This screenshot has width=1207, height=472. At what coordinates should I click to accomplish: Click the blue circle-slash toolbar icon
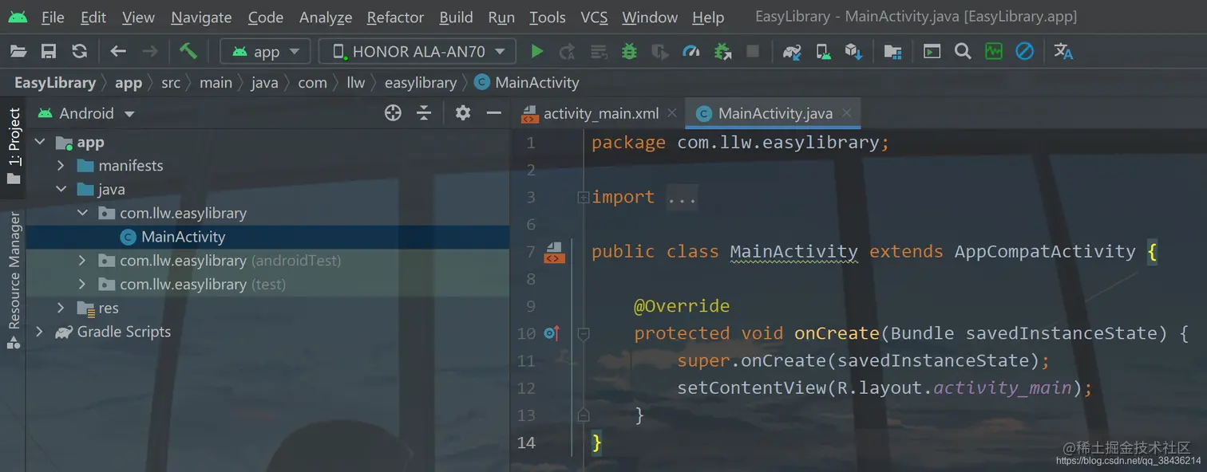[x=1025, y=52]
